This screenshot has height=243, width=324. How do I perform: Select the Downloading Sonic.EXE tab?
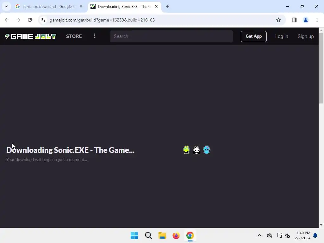point(124,7)
